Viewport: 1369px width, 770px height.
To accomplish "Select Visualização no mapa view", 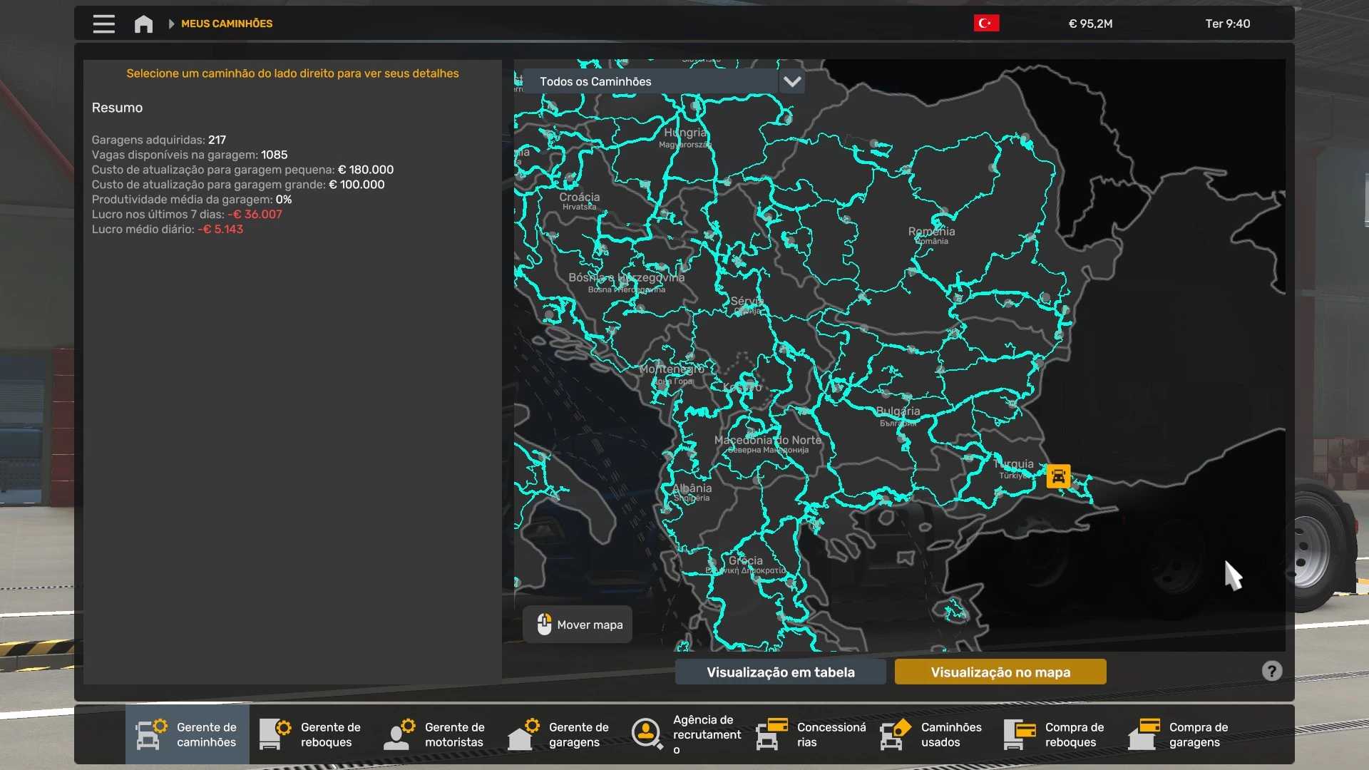I will pyautogui.click(x=1000, y=672).
